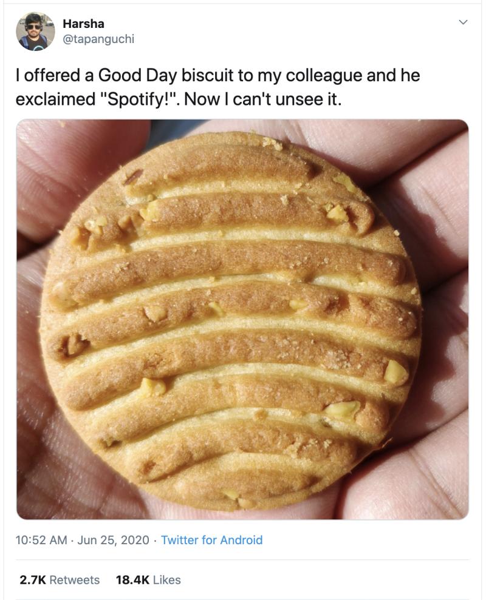Click the "Now I can't unsee it." sentence

[x=262, y=99]
